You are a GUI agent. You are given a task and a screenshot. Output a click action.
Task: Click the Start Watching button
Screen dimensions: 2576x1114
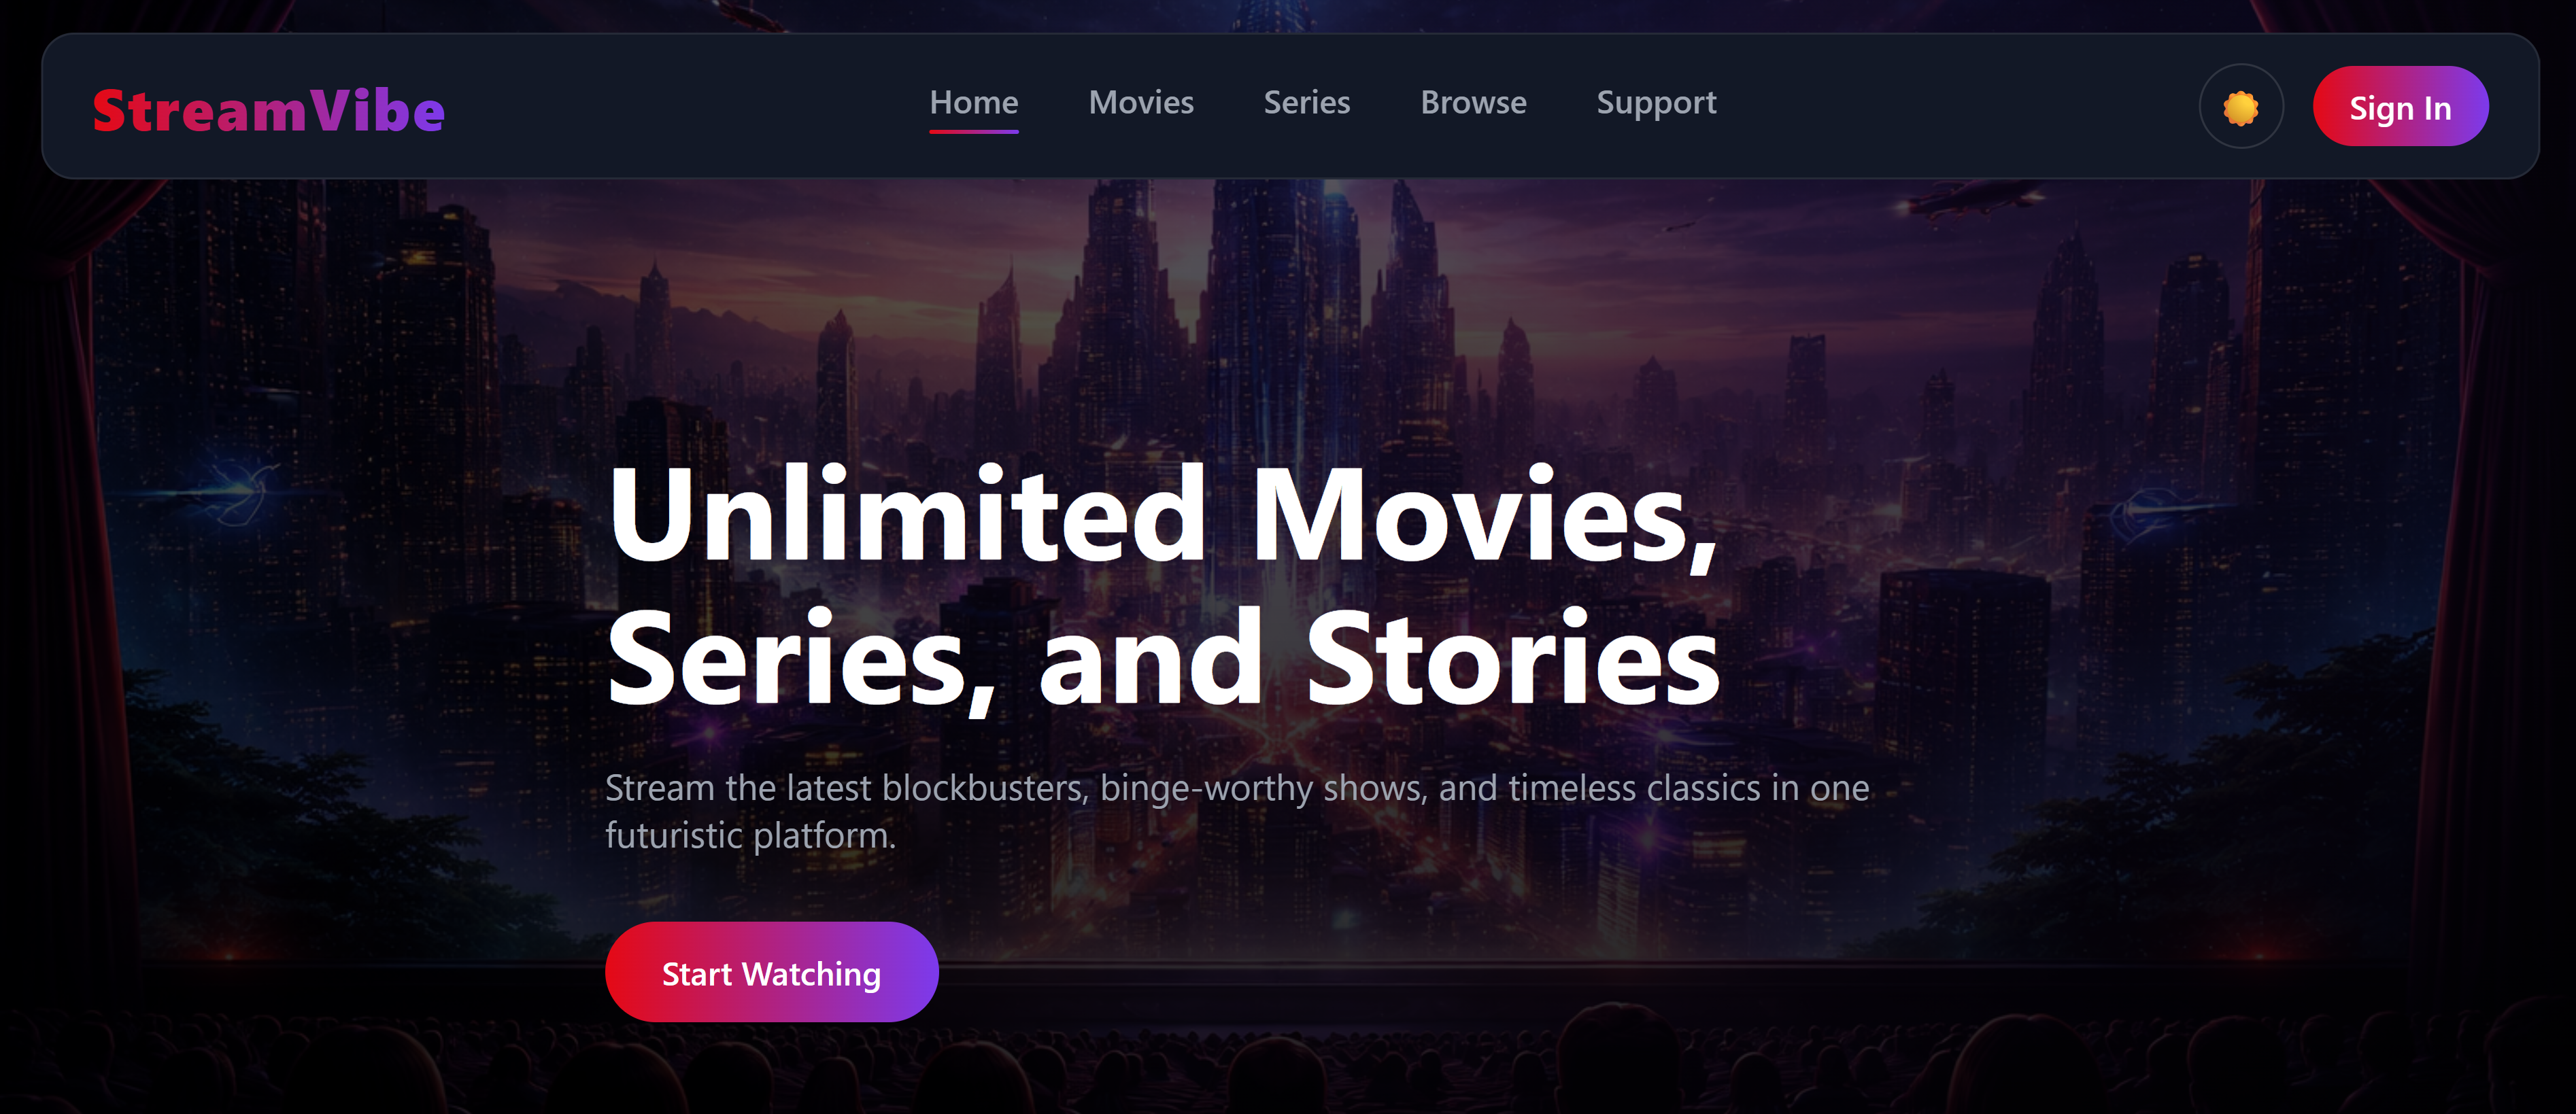[x=771, y=972]
